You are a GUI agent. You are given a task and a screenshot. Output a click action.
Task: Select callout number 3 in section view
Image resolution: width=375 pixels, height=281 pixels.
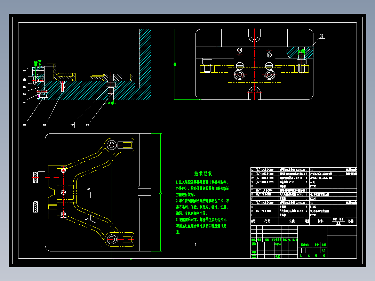point(88,125)
